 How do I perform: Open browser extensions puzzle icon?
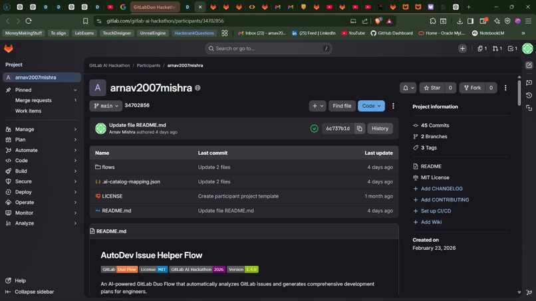tap(433, 21)
